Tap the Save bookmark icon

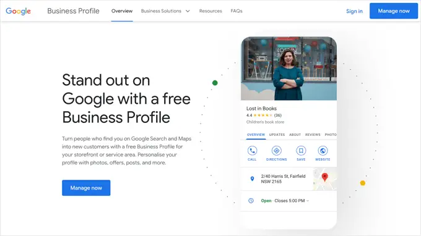tap(301, 151)
